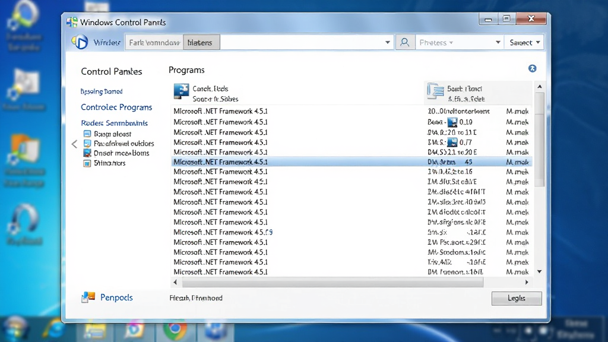Viewport: 608px width, 342px height.
Task: Click the horizontal scrollbar left arrow
Action: click(x=175, y=282)
